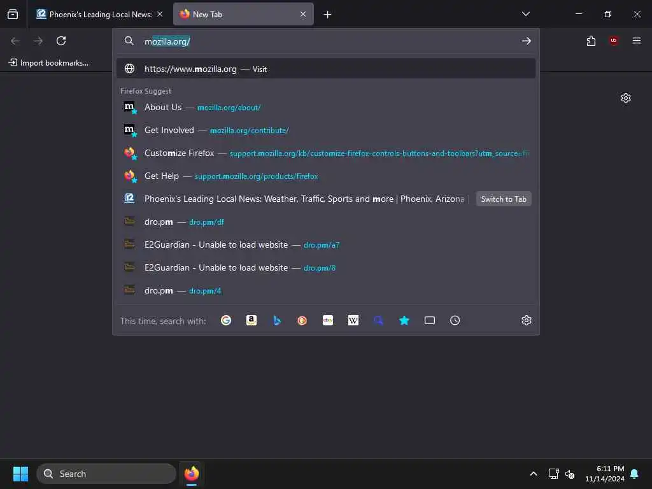This screenshot has width=652, height=489.
Task: Close the Phoenix's Leading Local News tab
Action: pos(160,15)
